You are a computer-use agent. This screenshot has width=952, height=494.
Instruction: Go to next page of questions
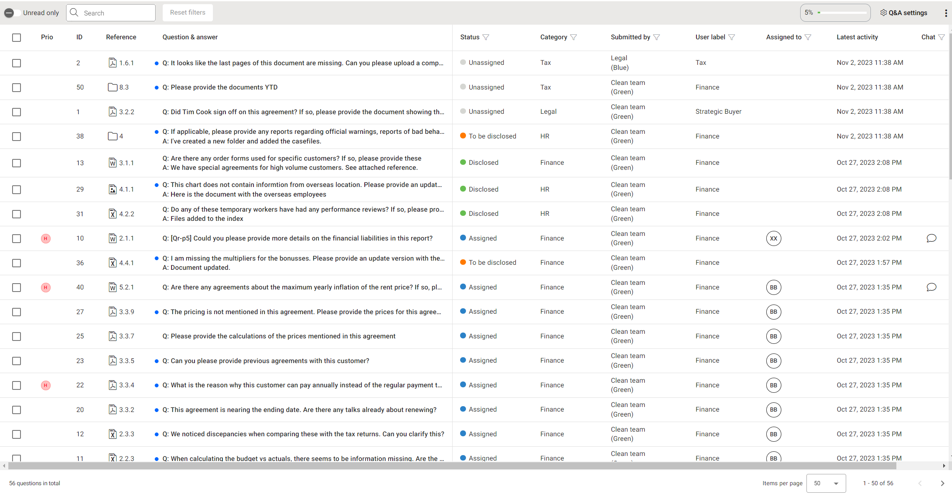click(x=942, y=483)
